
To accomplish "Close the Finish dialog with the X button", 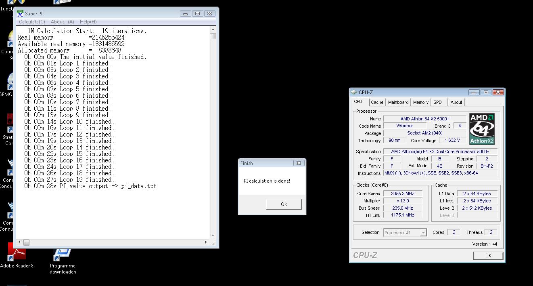I will point(299,163).
